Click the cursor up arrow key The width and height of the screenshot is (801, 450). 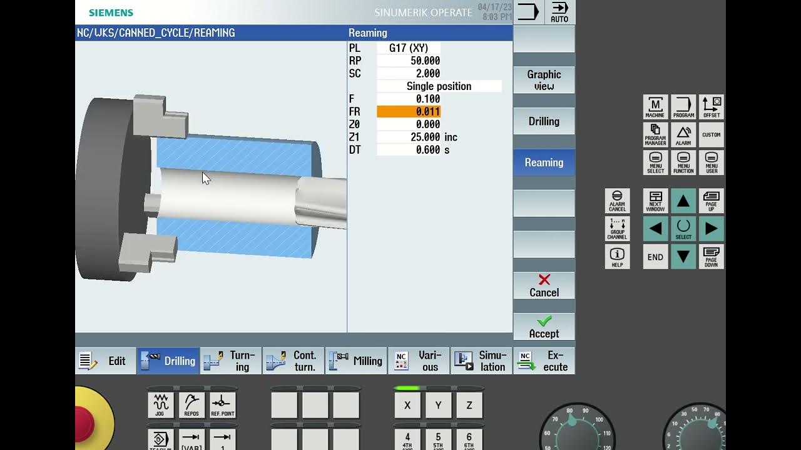(683, 201)
